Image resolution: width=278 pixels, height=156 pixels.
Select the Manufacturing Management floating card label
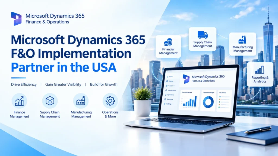[242, 49]
